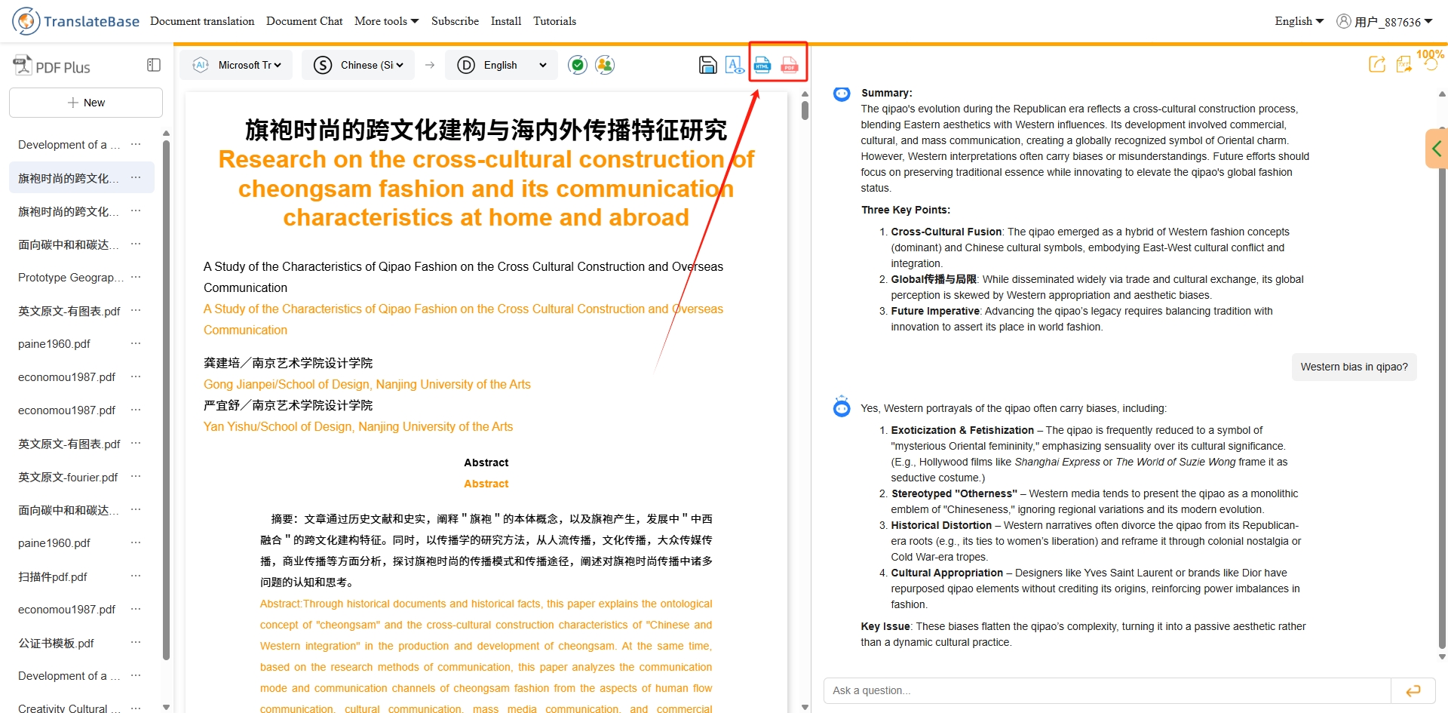Collapse the PDF Plus sidebar panel
This screenshot has width=1448, height=713.
click(x=154, y=65)
